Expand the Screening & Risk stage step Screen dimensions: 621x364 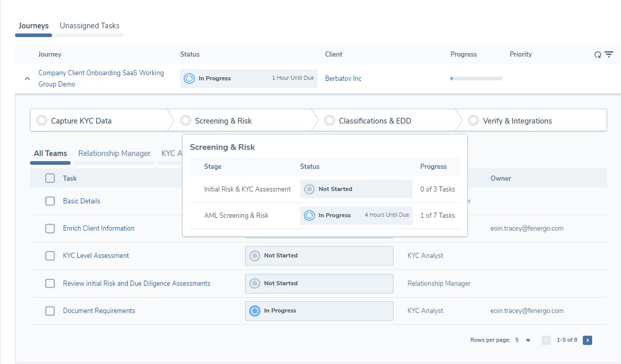pyautogui.click(x=223, y=121)
